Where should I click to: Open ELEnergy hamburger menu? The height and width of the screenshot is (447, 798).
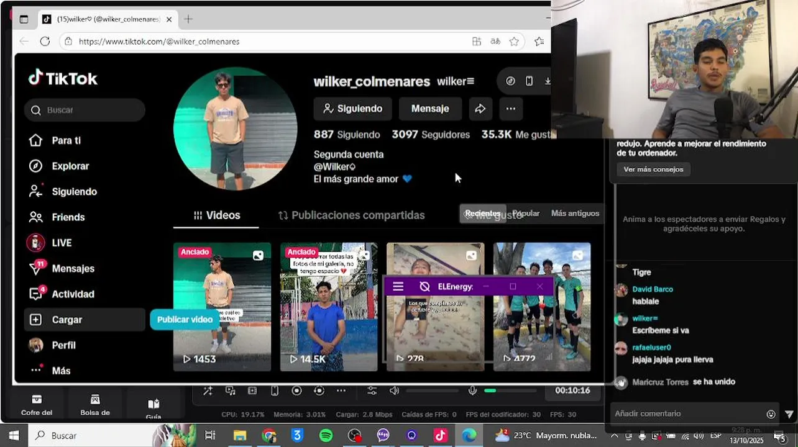[x=398, y=286]
